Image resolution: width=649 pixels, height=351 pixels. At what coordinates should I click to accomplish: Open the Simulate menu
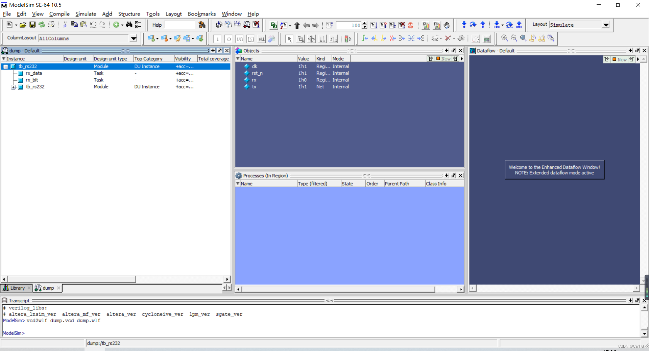[86, 14]
